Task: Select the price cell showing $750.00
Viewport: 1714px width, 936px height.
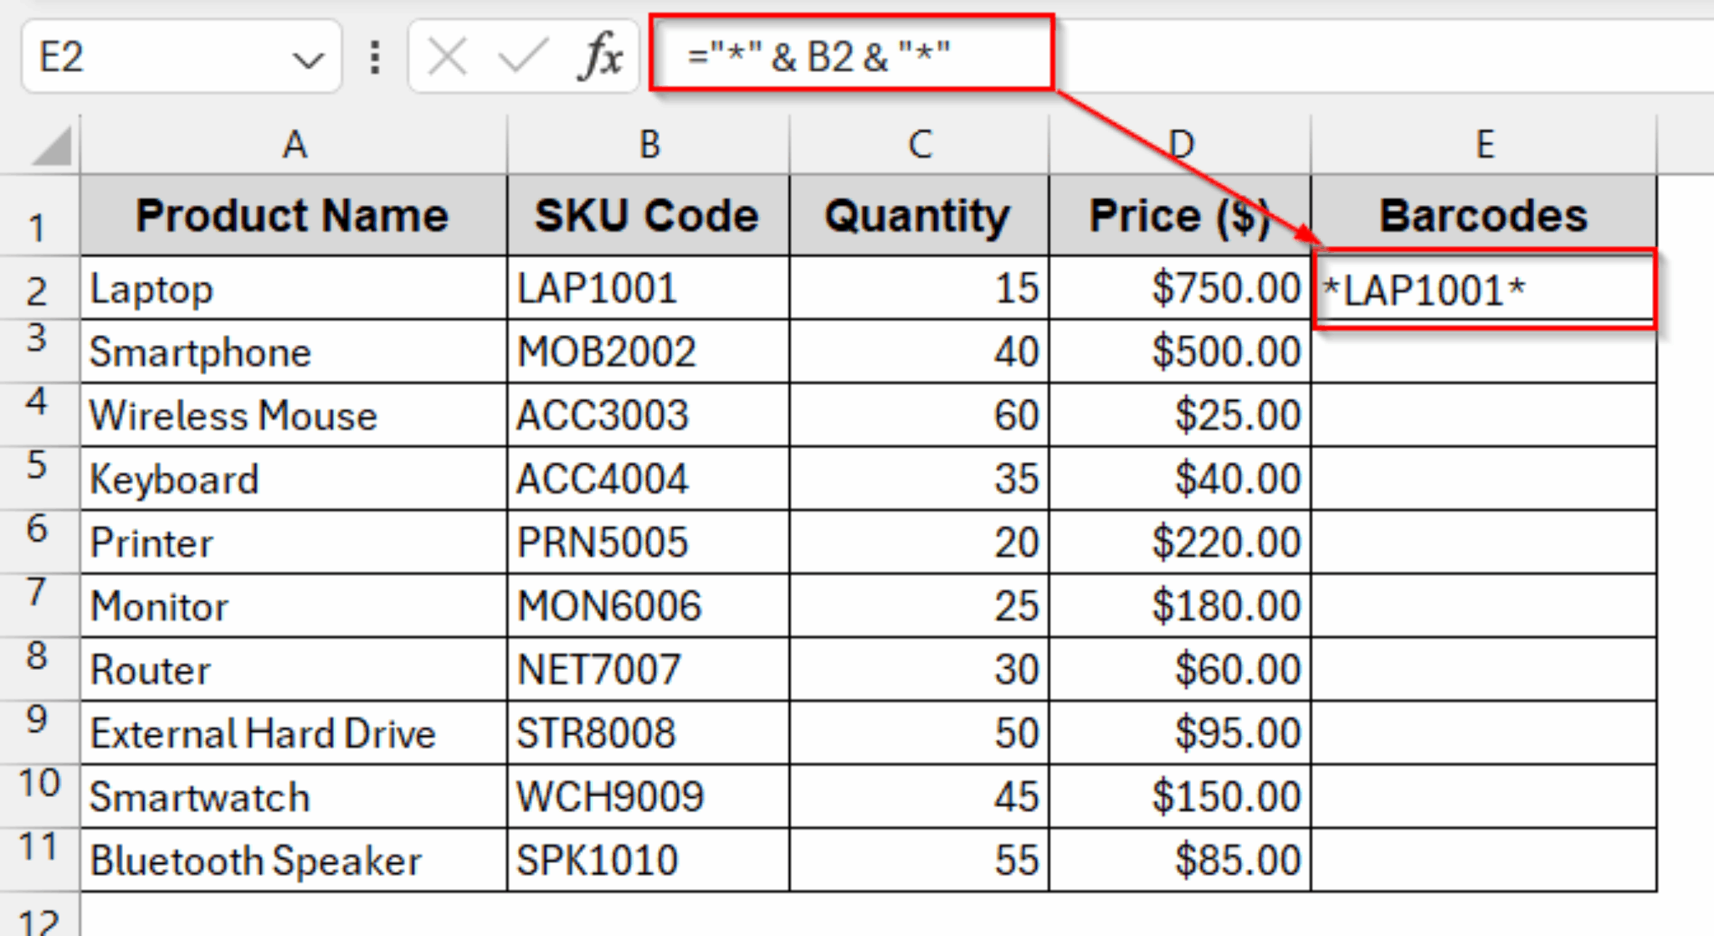Action: click(1178, 289)
